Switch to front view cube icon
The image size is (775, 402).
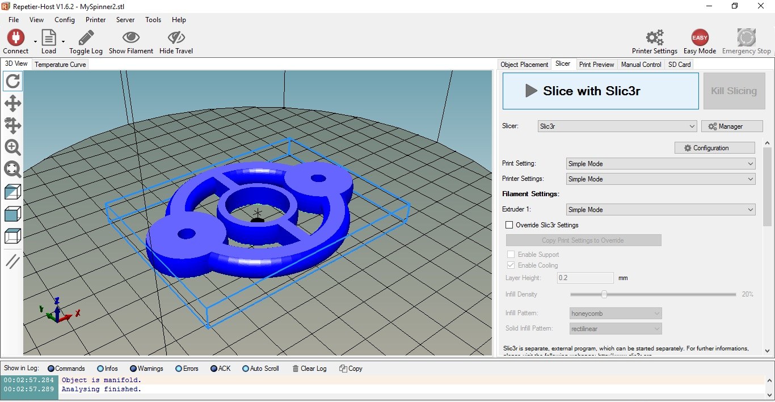[12, 214]
